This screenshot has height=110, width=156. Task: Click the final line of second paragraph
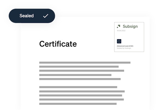(x=78, y=104)
